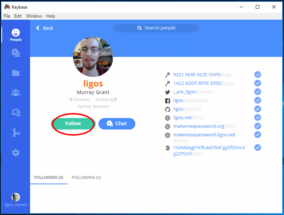284x215 pixels.
Task: Open the File menu
Action: (x=7, y=16)
